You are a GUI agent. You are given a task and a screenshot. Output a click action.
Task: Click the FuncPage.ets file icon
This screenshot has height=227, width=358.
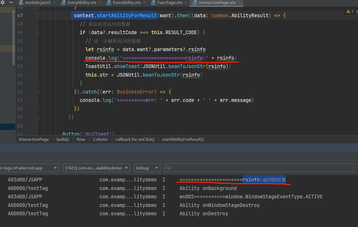tap(153, 3)
